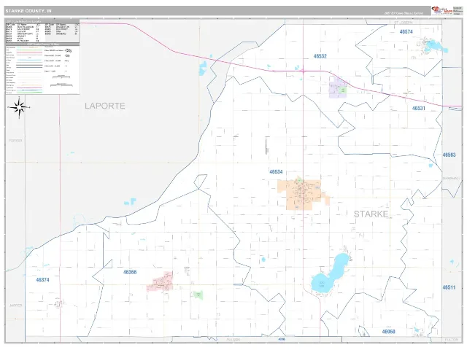Click the pink town area near 46366
Viewport: 467px width, 350px height.
click(x=160, y=281)
